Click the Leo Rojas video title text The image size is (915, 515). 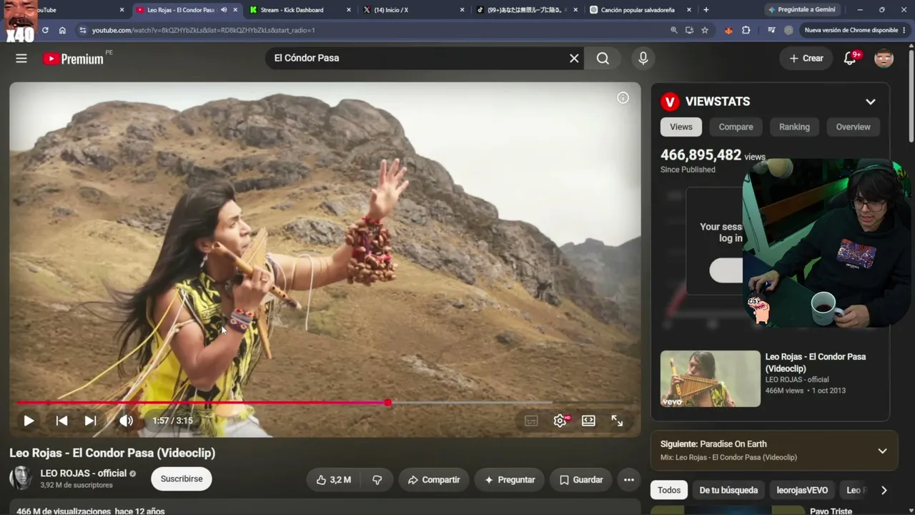(x=112, y=453)
